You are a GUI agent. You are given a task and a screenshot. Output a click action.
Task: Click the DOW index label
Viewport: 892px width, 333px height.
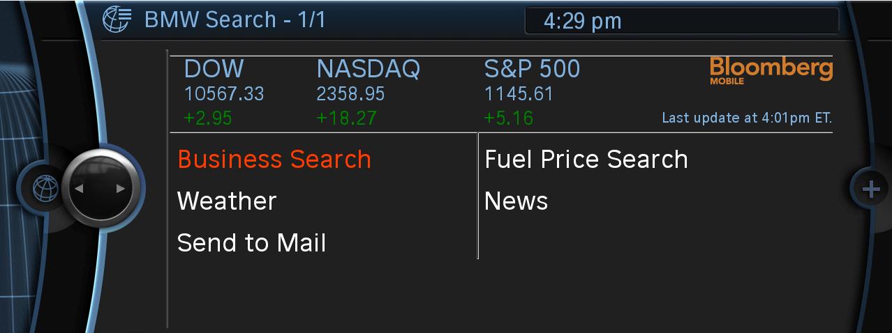214,69
